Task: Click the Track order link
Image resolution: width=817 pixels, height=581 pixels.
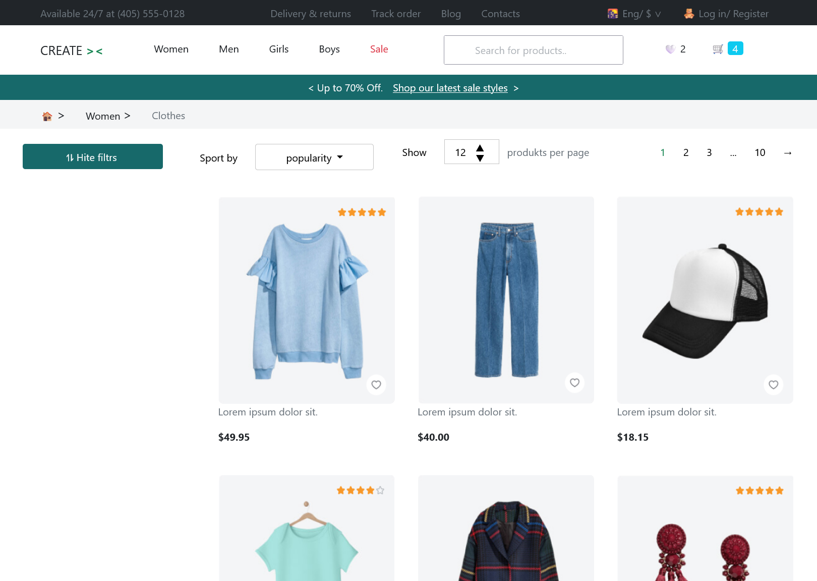Action: 396,14
